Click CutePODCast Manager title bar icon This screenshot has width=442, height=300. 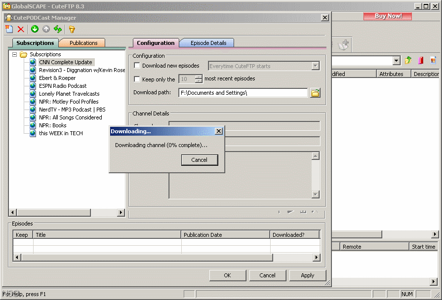click(9, 17)
